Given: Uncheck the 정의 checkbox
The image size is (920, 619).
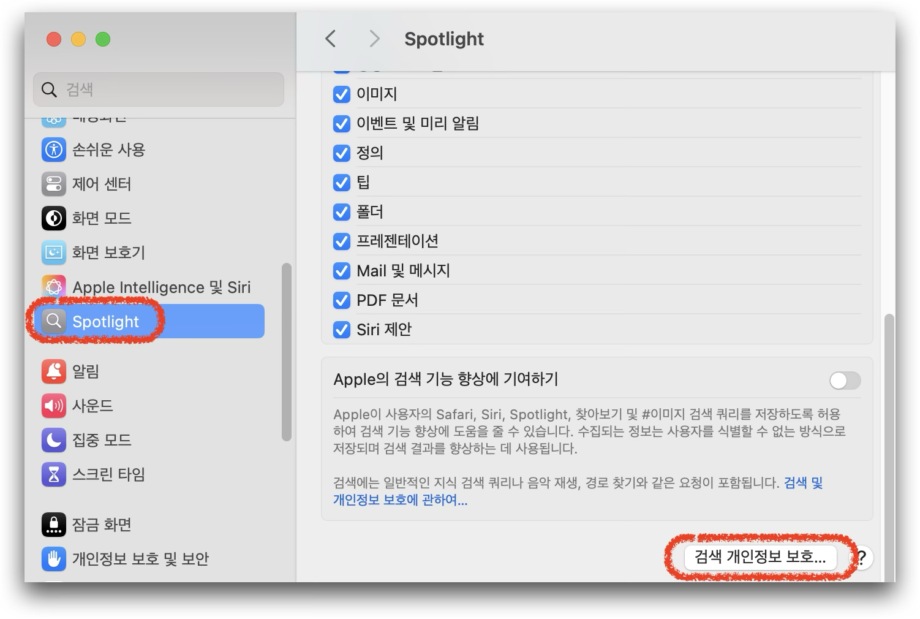Looking at the screenshot, I should (341, 153).
